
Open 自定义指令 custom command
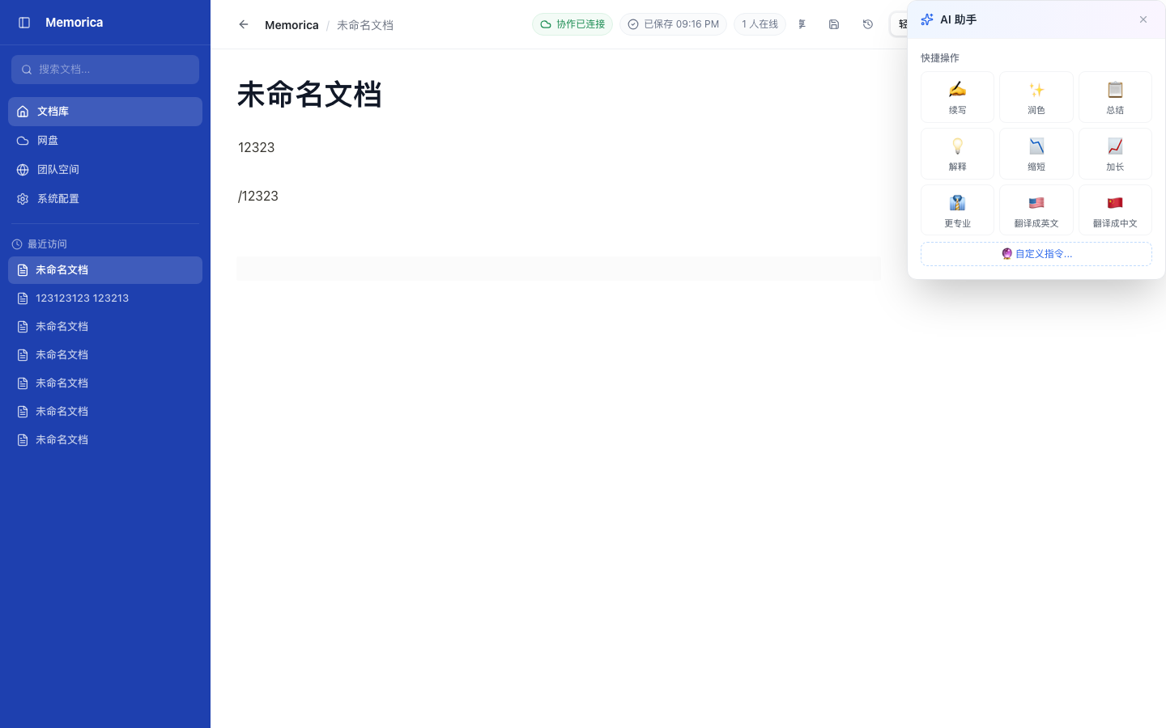(x=1036, y=254)
